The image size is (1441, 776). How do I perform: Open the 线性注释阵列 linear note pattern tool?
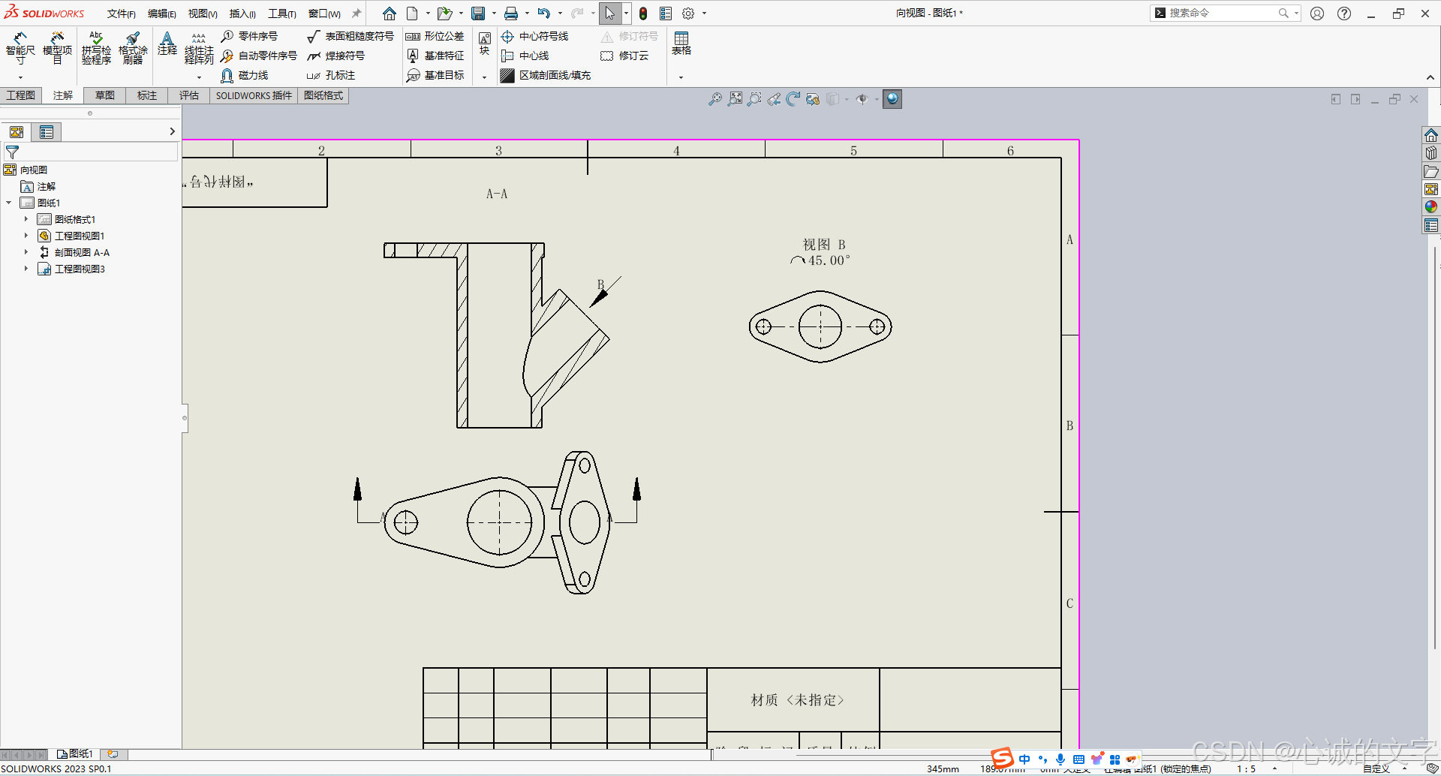[x=199, y=48]
